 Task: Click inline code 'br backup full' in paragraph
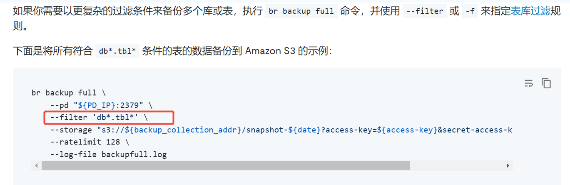(301, 11)
